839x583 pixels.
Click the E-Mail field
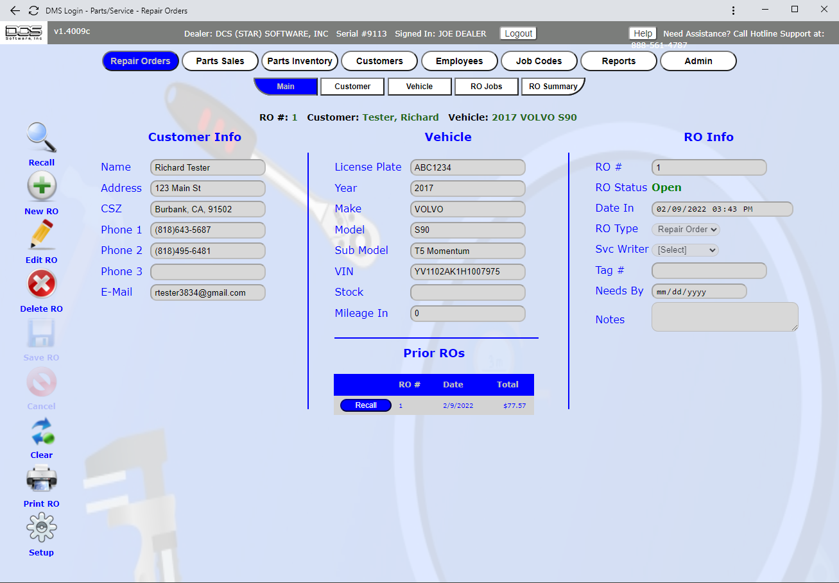pyautogui.click(x=208, y=292)
